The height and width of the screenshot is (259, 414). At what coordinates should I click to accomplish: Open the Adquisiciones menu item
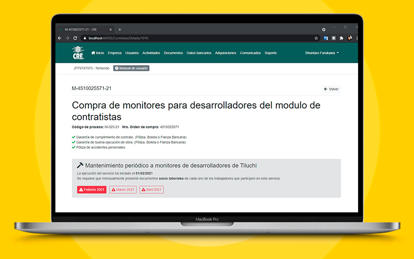tap(226, 53)
